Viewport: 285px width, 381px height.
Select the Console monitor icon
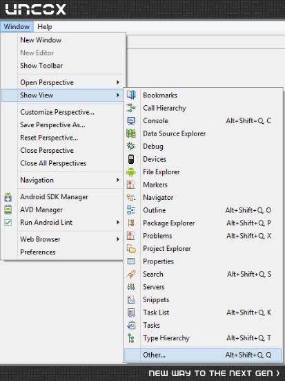(131, 121)
